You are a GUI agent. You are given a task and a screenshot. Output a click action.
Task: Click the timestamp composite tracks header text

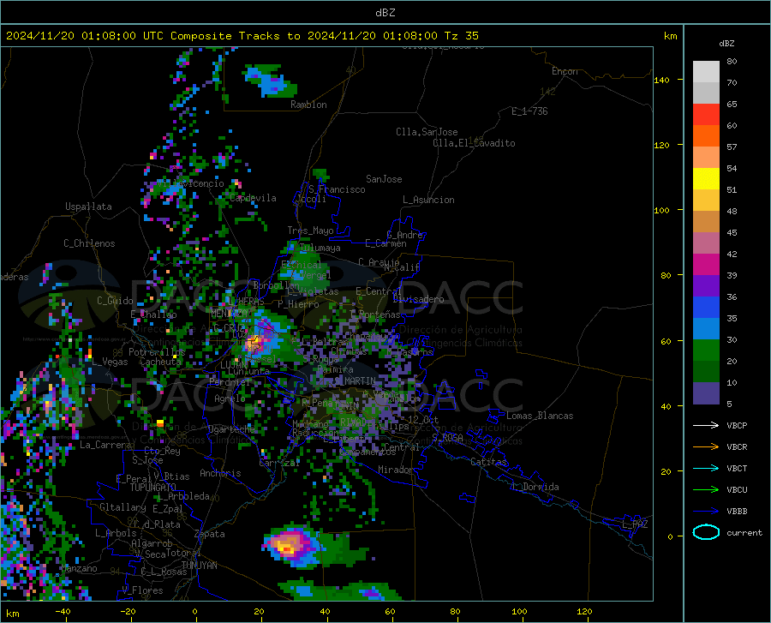coord(242,36)
